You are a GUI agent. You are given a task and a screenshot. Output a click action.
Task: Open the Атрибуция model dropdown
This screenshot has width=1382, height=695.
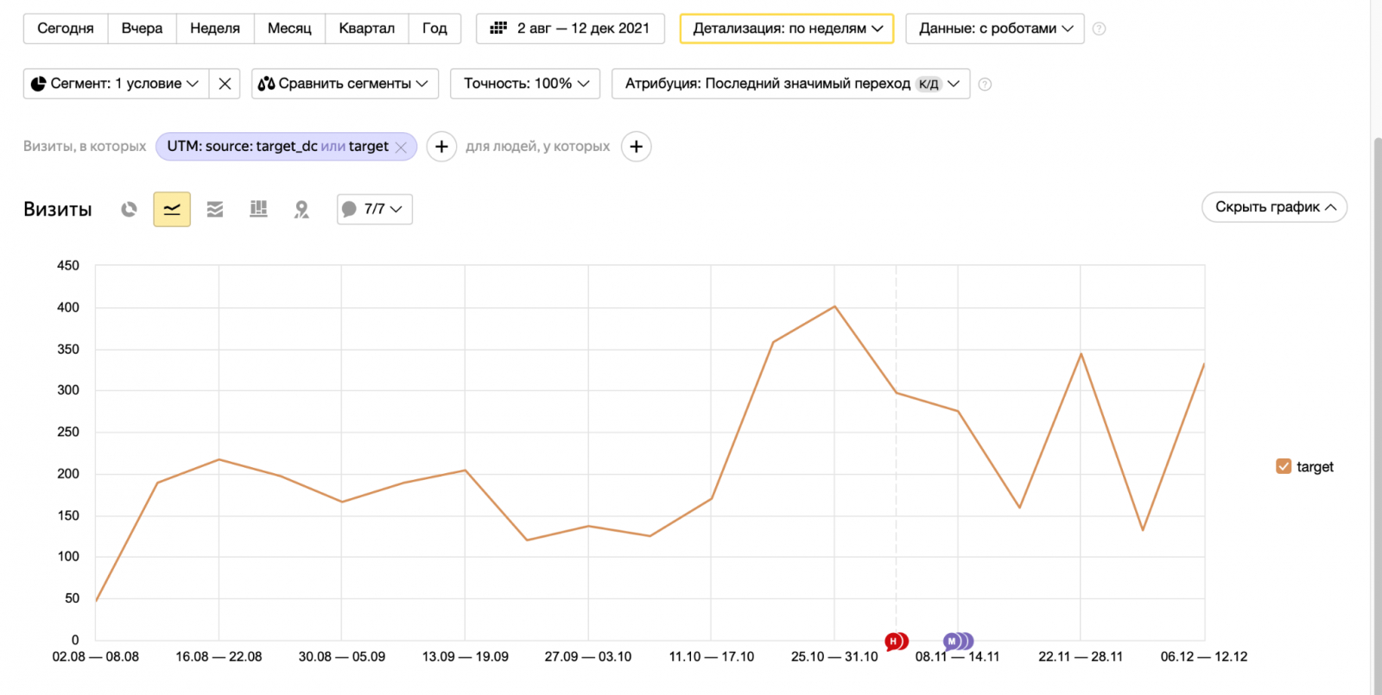(790, 84)
